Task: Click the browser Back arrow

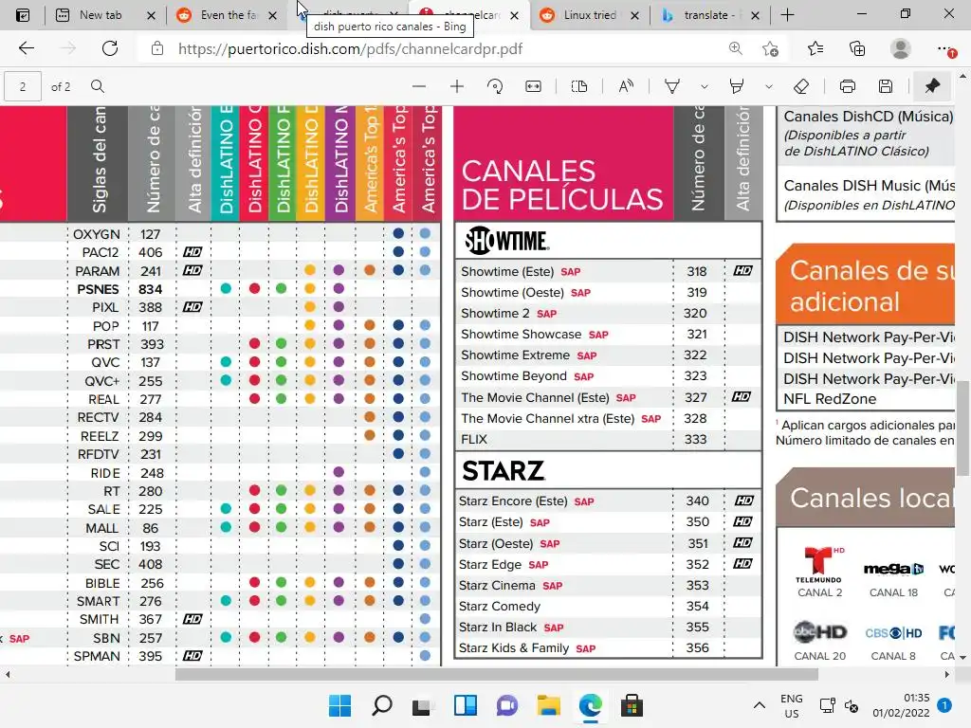Action: tap(26, 48)
